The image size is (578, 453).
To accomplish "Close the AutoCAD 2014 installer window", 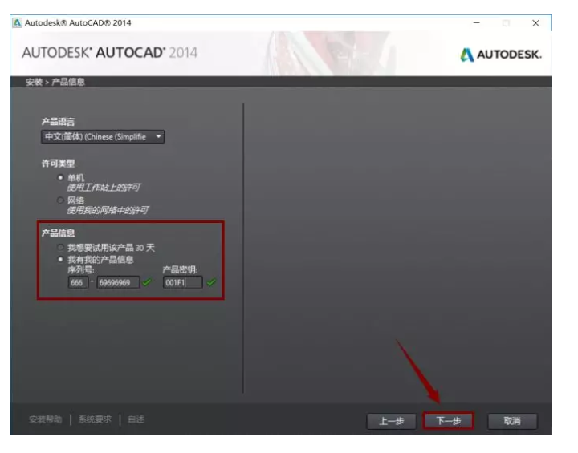I will coord(535,22).
